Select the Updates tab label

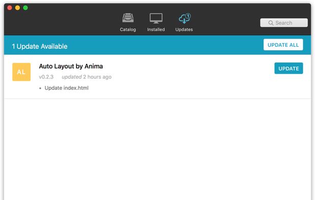[x=184, y=29]
